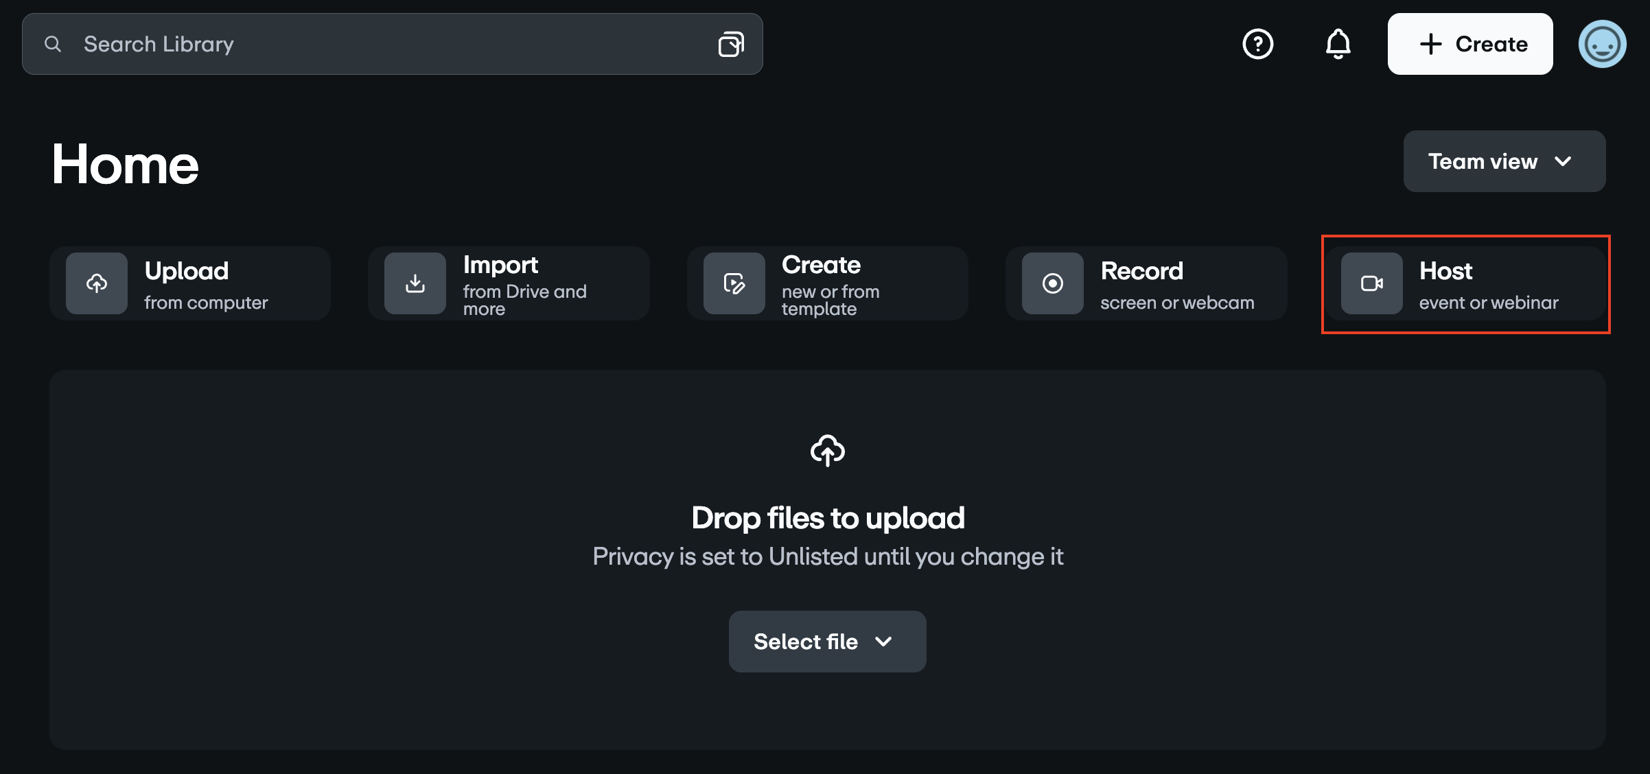
Task: Click the search magnifier icon
Action: pyautogui.click(x=53, y=43)
